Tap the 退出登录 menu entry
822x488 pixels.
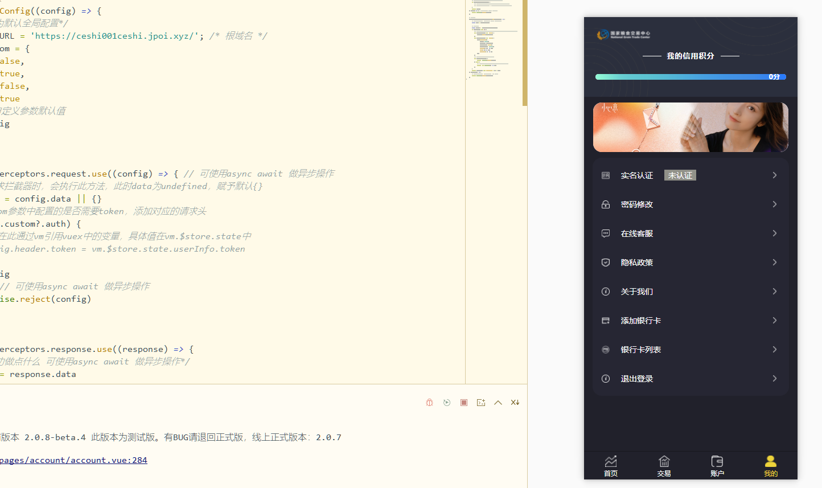click(636, 379)
